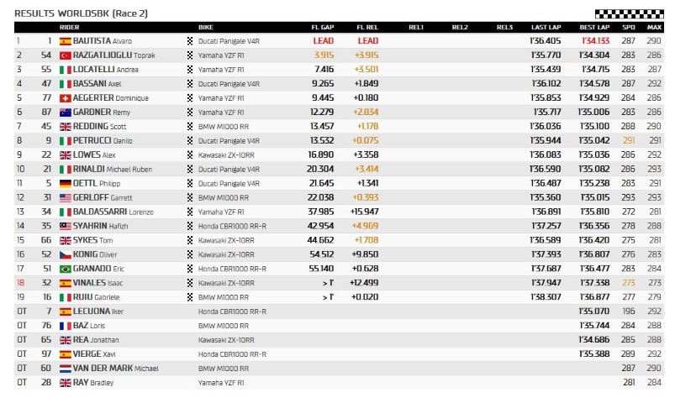675x403 pixels.
Task: Click the checkered flag banner top right
Action: click(x=629, y=13)
